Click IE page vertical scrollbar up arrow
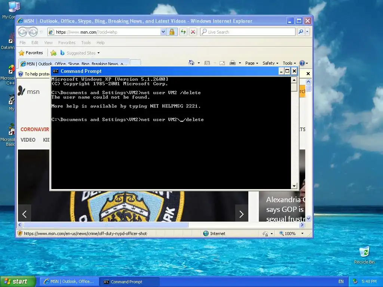Screen dimensions: 383x287 308,81
